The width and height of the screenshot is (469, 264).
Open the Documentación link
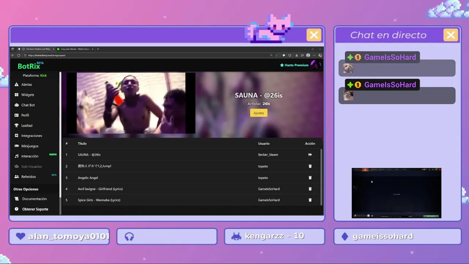34,199
